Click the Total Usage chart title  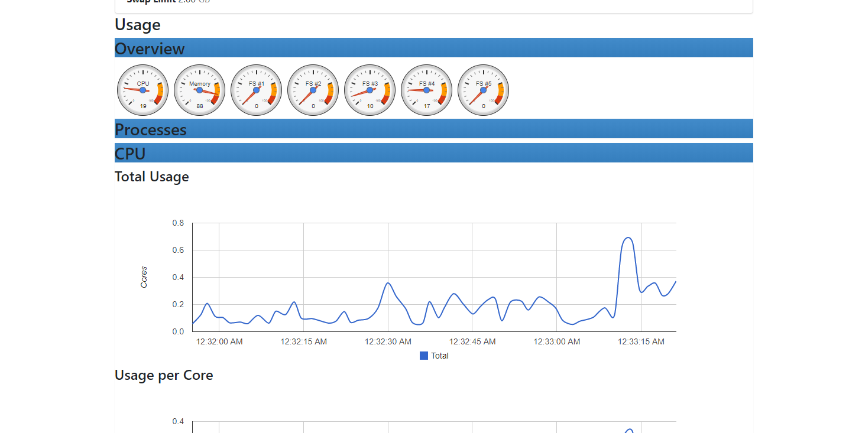pyautogui.click(x=152, y=177)
